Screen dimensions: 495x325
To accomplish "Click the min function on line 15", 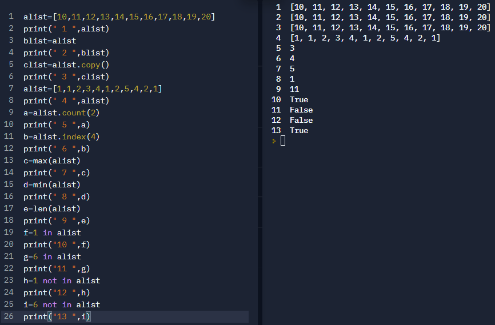I will click(x=40, y=184).
